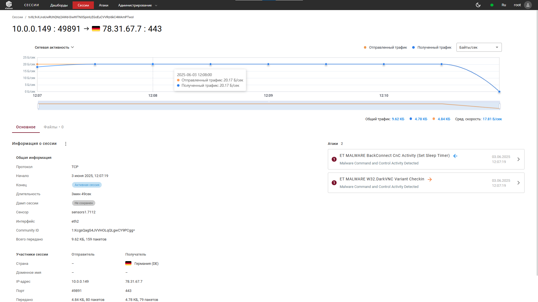Image resolution: width=538 pixels, height=302 pixels.
Task: Switch language with Ru button
Action: pyautogui.click(x=504, y=5)
